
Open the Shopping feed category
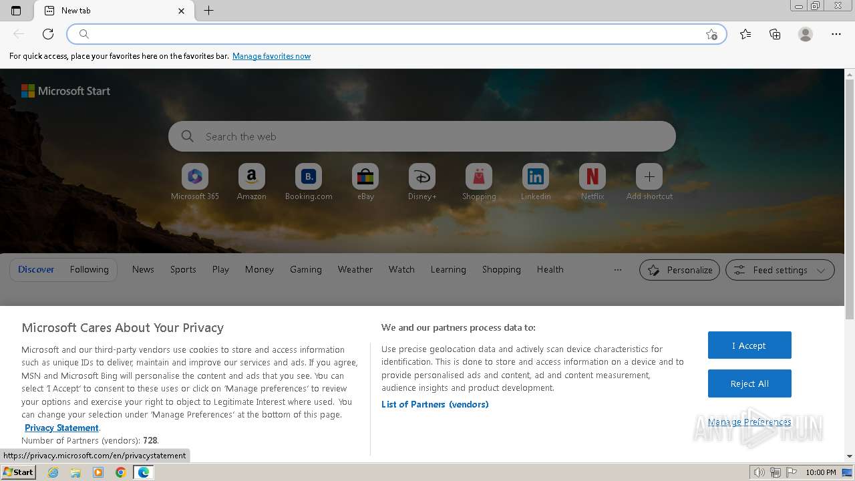[502, 269]
